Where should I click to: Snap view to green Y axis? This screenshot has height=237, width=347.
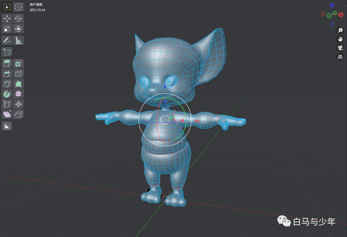pos(335,13)
